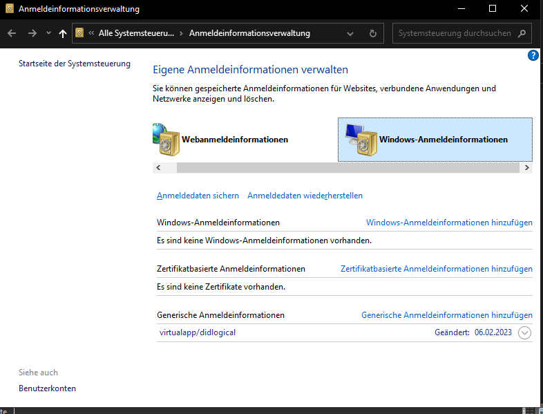This screenshot has height=414, width=543.
Task: Open the address bar history dropdown
Action: [x=350, y=34]
